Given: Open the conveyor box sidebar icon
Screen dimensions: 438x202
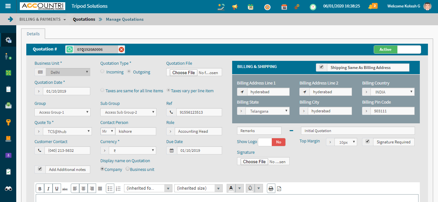Looking at the screenshot, I should 8,139.
